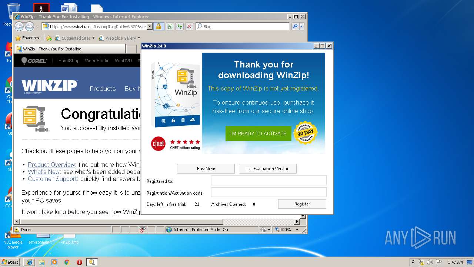474x267 pixels.
Task: Click the IE horizontal scrollbar thumb
Action: pyautogui.click(x=121, y=221)
